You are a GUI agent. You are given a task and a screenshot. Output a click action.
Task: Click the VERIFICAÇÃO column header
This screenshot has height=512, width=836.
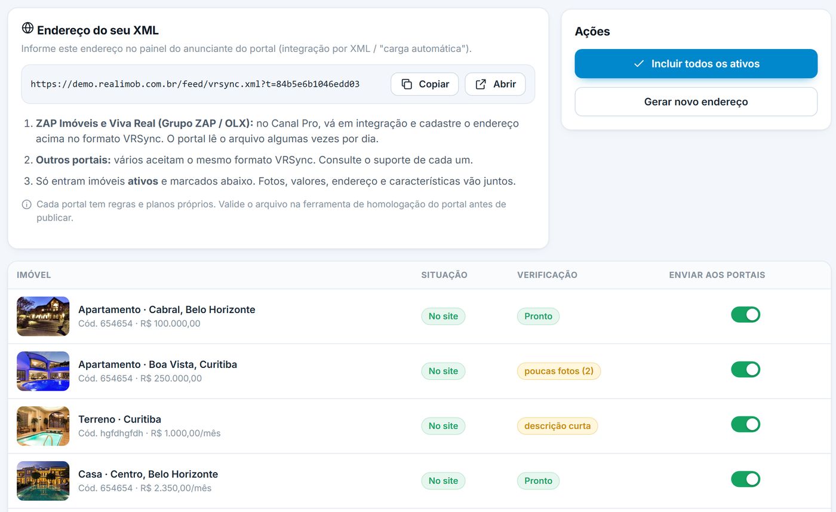(547, 275)
